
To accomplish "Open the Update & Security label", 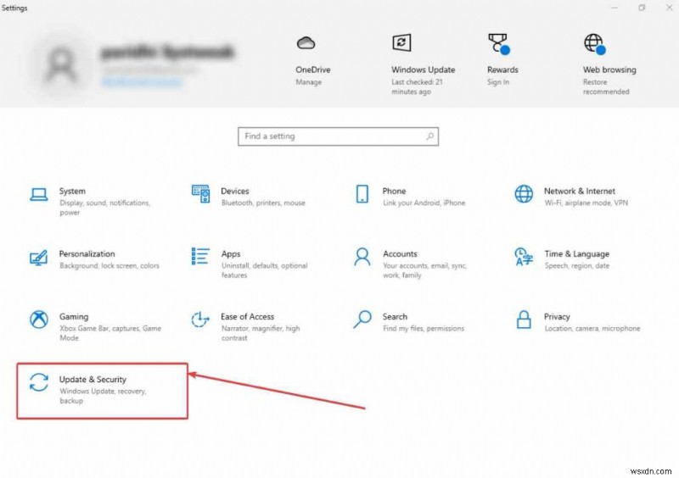I will 93,380.
